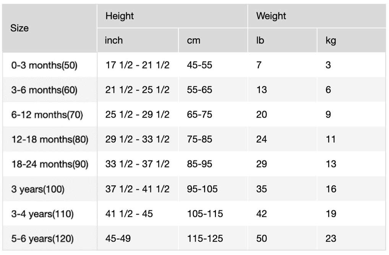Select the 12-18 months(80) size cell
Viewport: 389px width, 255px height.
[50, 139]
